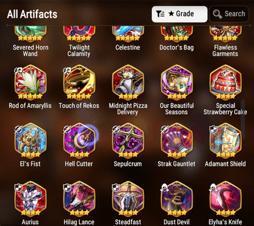
Task: Pick the Special Strawberry Cake artifact
Action: [x=225, y=82]
